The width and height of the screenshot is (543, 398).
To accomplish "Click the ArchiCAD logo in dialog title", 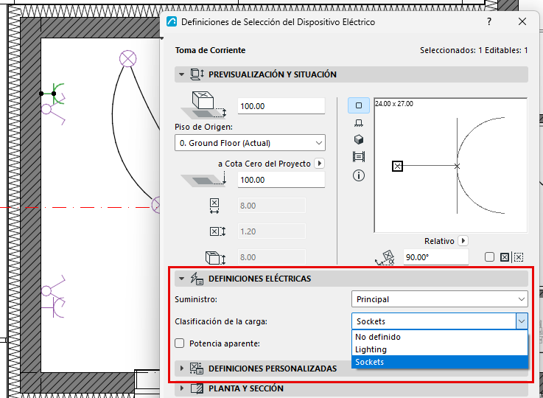I will (x=172, y=22).
